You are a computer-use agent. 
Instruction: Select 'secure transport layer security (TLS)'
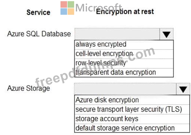132,109
